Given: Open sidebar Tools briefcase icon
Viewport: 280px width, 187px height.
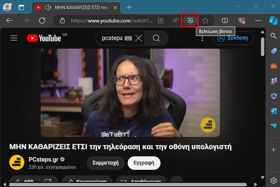Looking at the screenshot, I should click(x=274, y=66).
